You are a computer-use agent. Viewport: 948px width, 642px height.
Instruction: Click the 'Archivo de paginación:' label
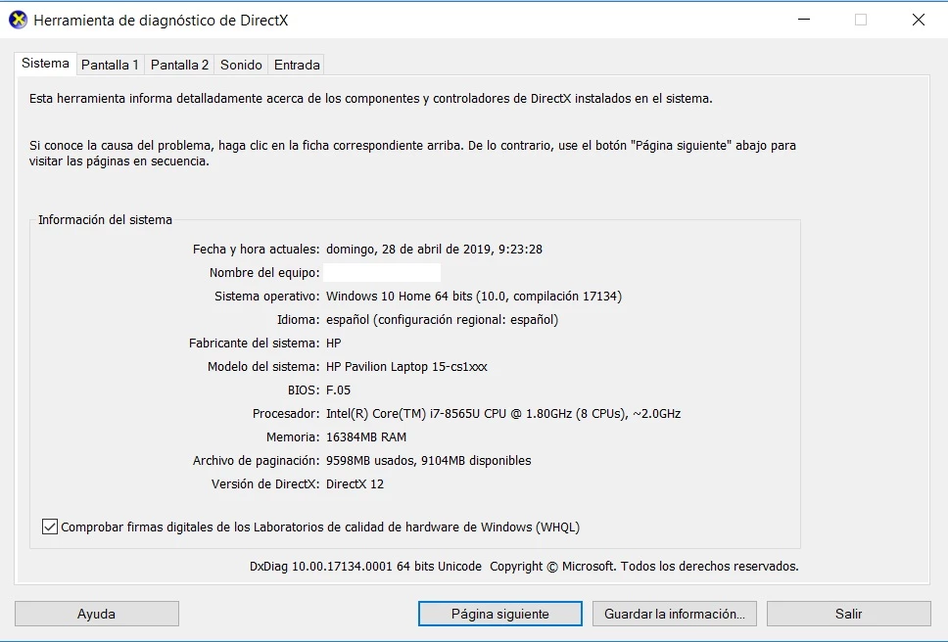pyautogui.click(x=256, y=461)
